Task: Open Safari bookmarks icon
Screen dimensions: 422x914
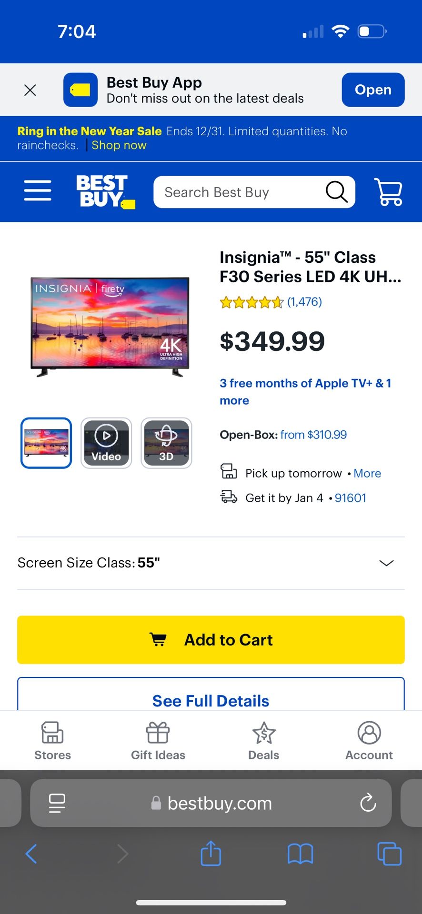Action: tap(300, 854)
